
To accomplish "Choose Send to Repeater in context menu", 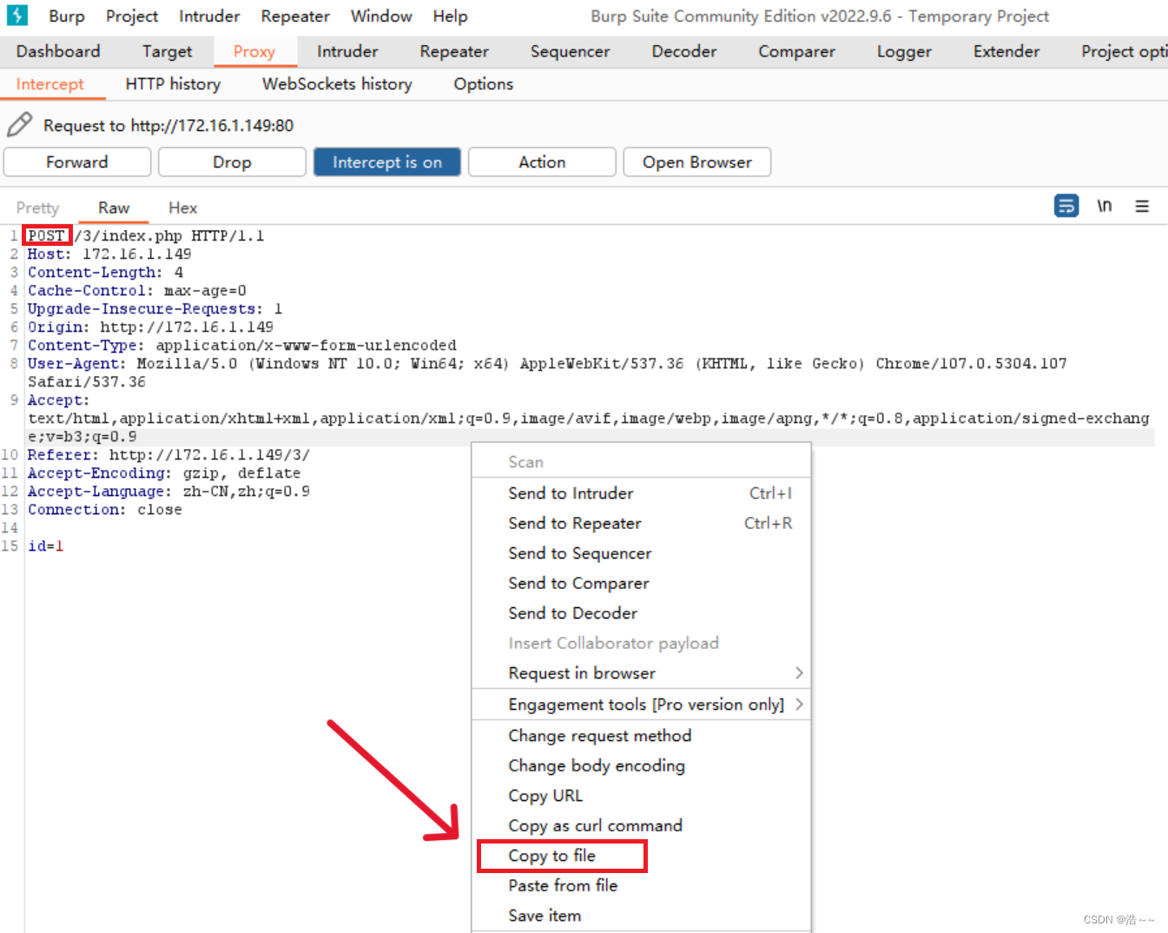I will 641,523.
